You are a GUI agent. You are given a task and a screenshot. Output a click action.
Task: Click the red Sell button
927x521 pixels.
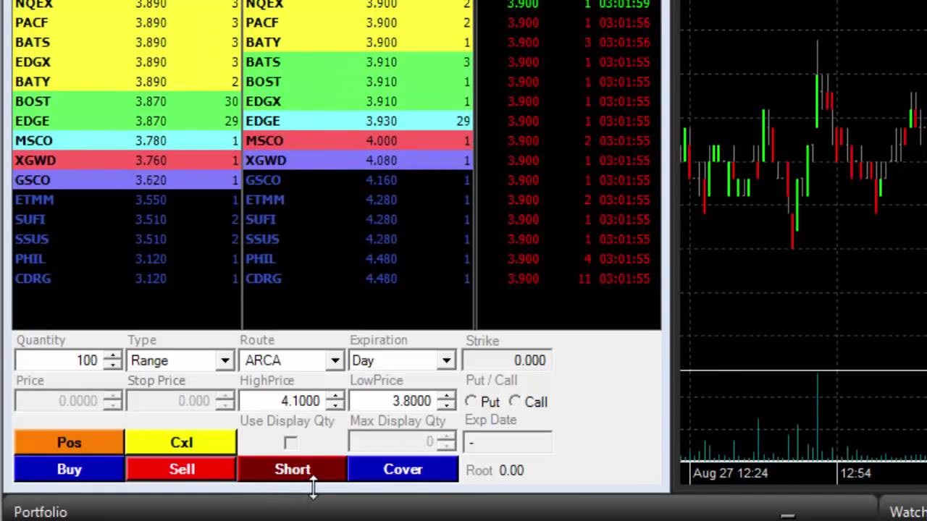click(182, 470)
